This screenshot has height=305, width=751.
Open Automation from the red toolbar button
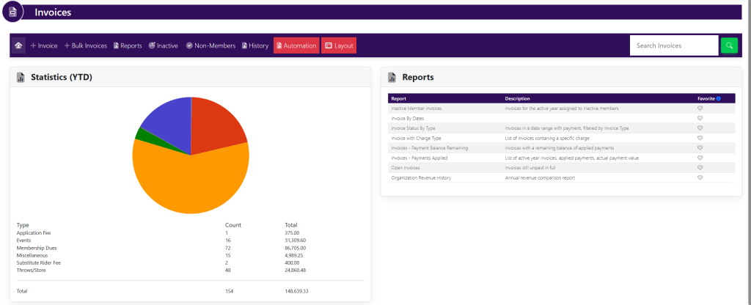[296, 45]
